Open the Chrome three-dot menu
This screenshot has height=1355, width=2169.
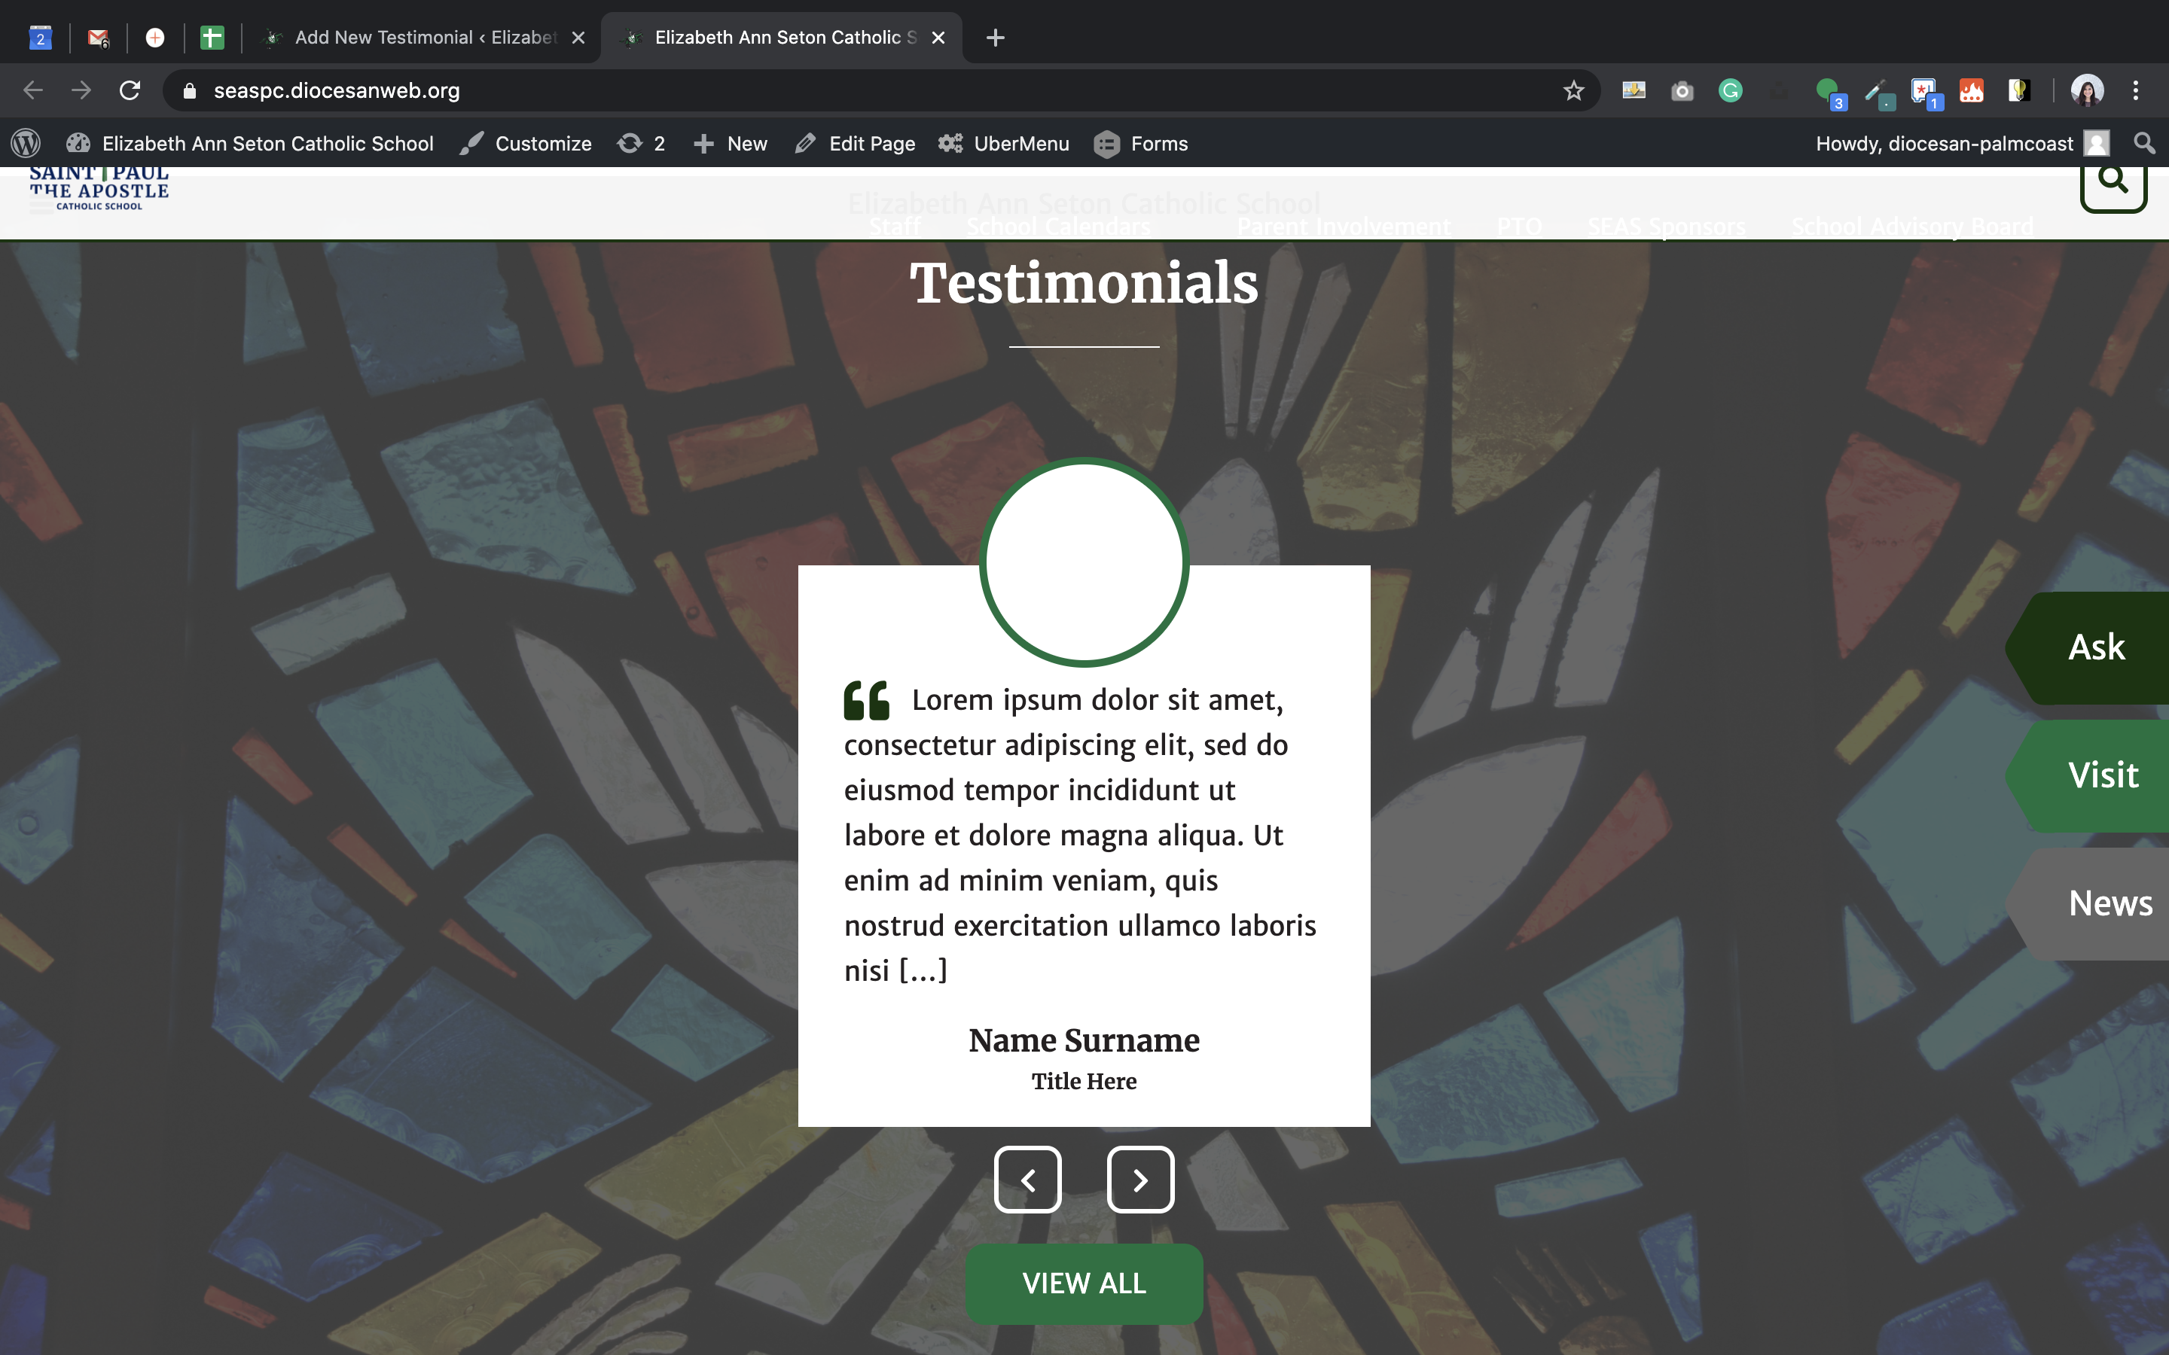click(x=2136, y=90)
